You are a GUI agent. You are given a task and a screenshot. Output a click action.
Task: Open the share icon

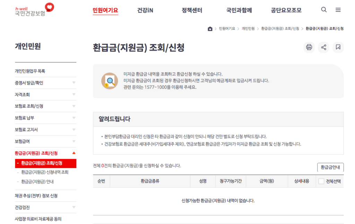coord(323,47)
